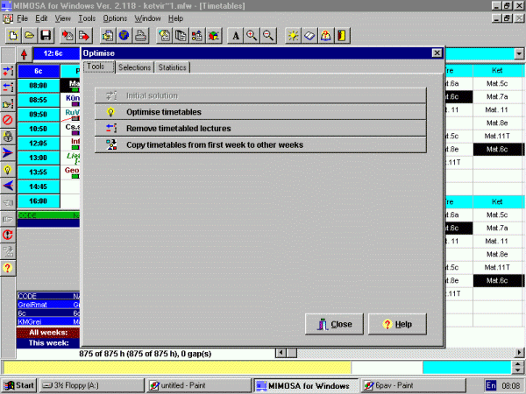Click the yellow question mark sidebar icon
Viewport: 526px width, 394px height.
click(8, 267)
